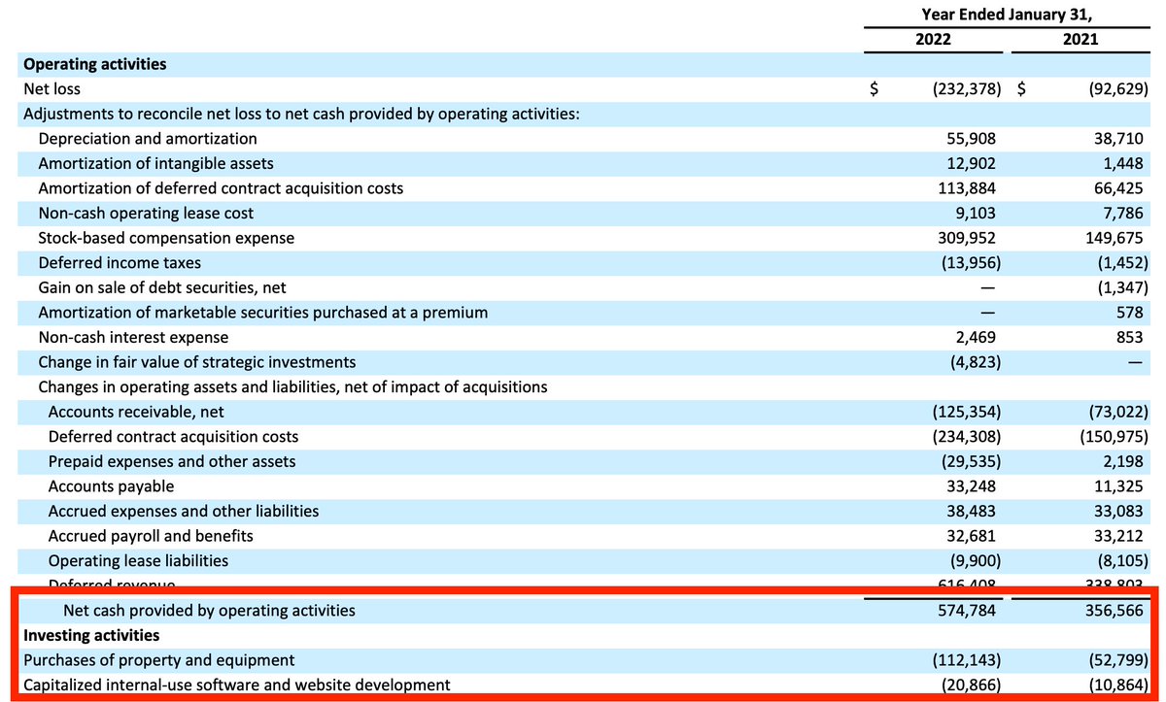Viewport: 1166px width, 702px height.
Task: Click the "Operating activities" section heading
Action: tap(94, 64)
